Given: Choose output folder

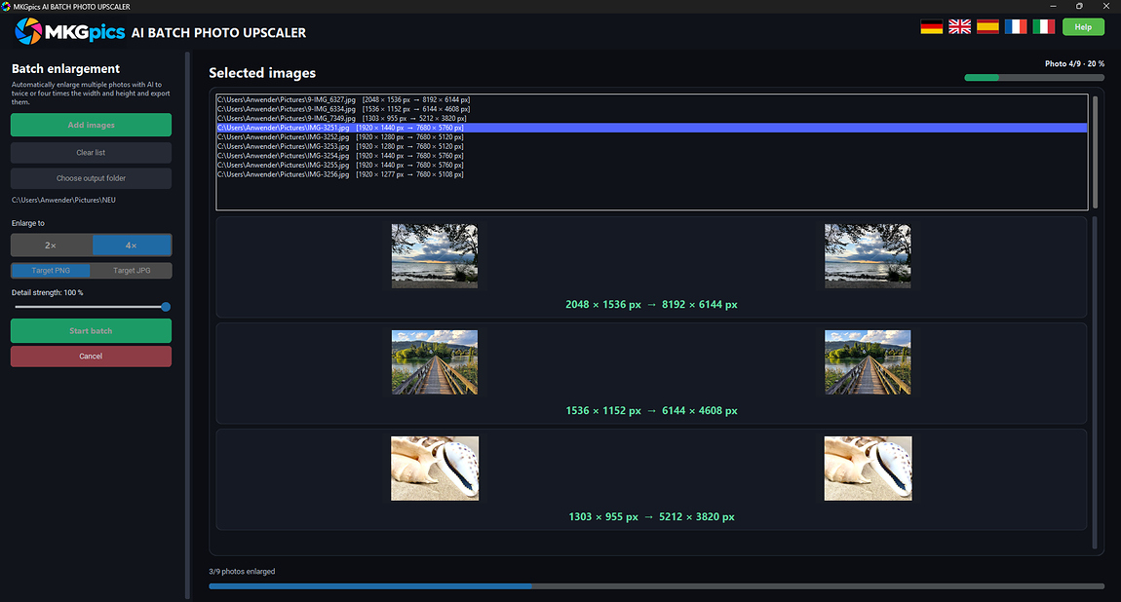Looking at the screenshot, I should click(x=91, y=178).
